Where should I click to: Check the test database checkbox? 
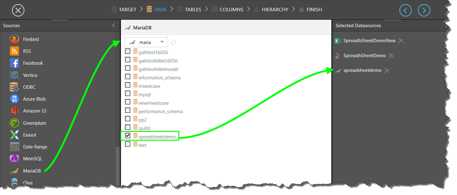tap(128, 144)
